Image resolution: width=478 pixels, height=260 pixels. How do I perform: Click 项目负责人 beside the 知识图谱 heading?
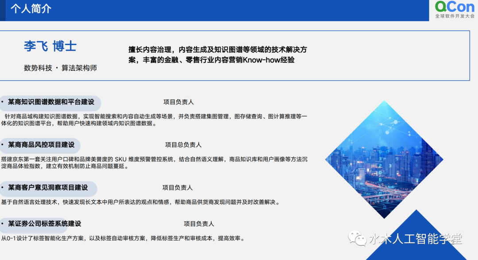tap(178, 102)
